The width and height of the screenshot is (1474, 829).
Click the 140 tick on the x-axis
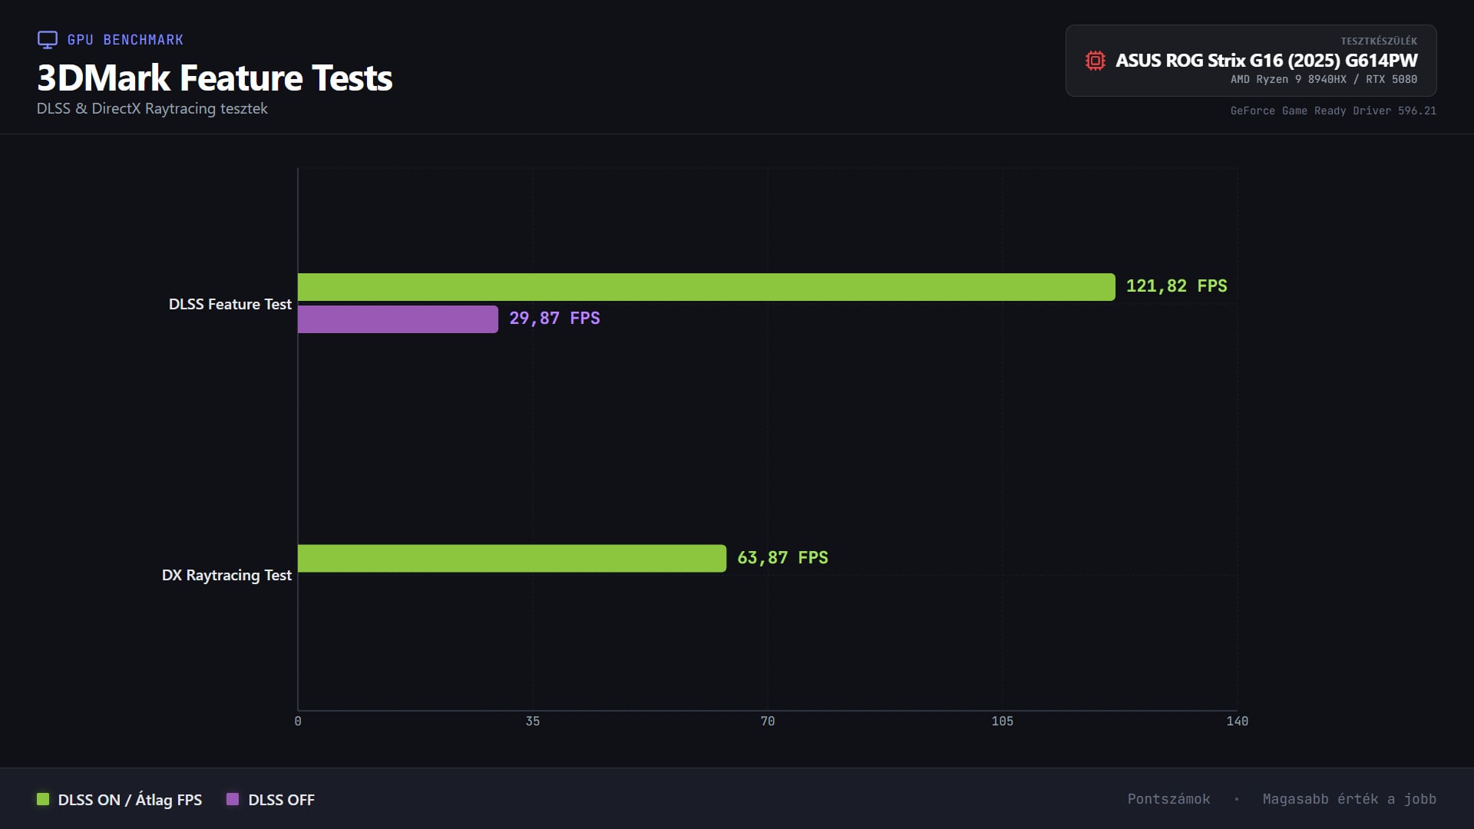tap(1237, 721)
